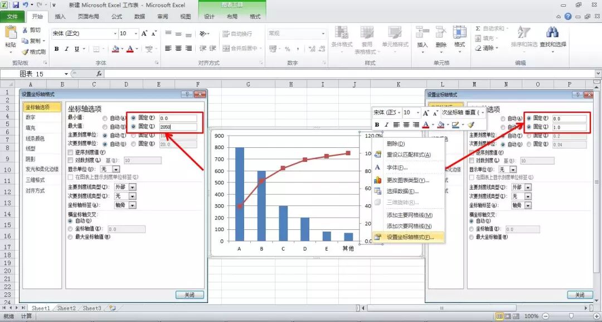Click the Paste clipboard icon
This screenshot has width=602, height=322.
(x=11, y=33)
